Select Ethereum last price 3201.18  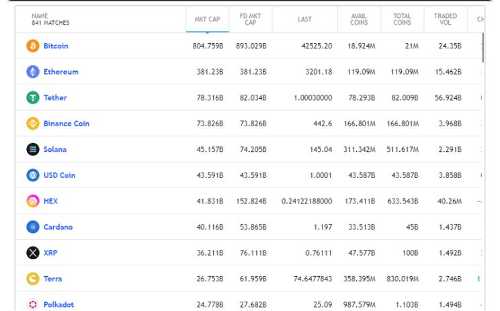[x=319, y=72]
